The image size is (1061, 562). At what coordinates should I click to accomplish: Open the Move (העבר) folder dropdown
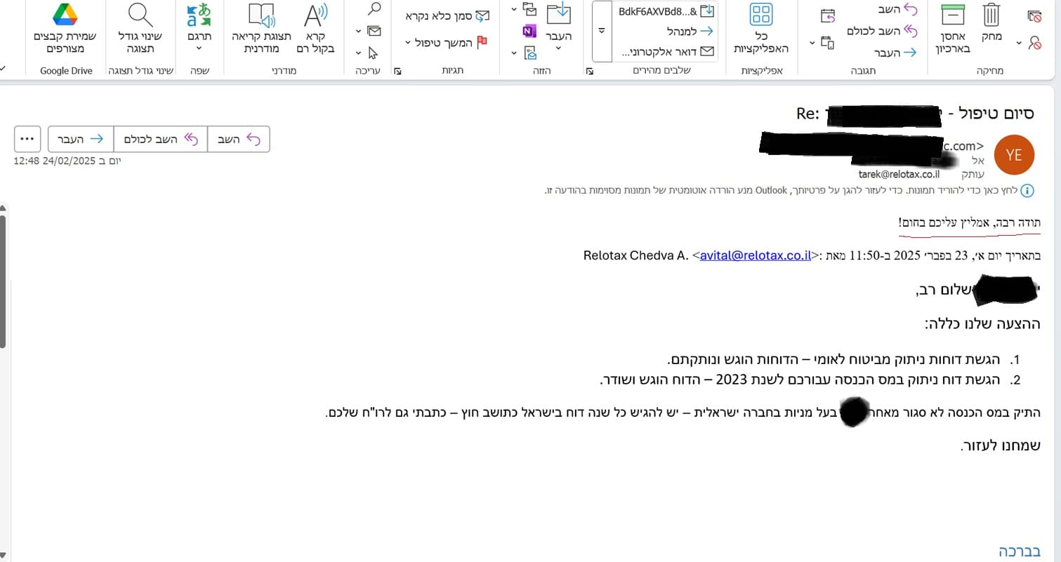click(558, 48)
